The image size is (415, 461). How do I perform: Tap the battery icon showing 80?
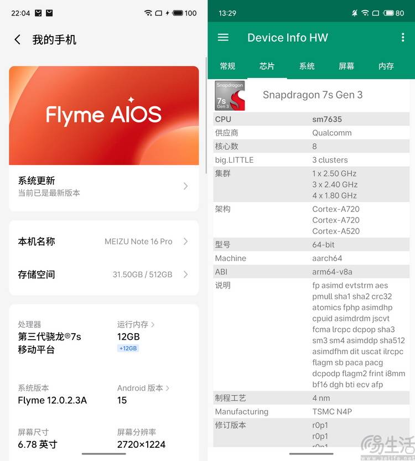[x=388, y=13]
